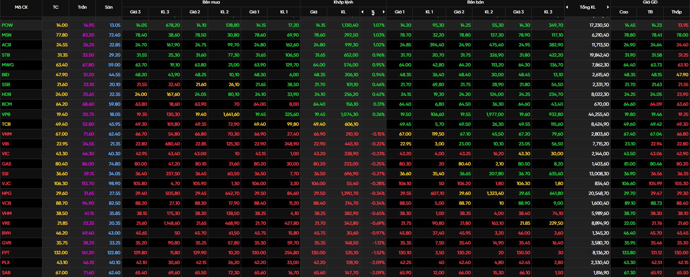Viewport: 690px width, 277px height.
Task: Click the Cao column header under Giá GD
Action: 624,12
